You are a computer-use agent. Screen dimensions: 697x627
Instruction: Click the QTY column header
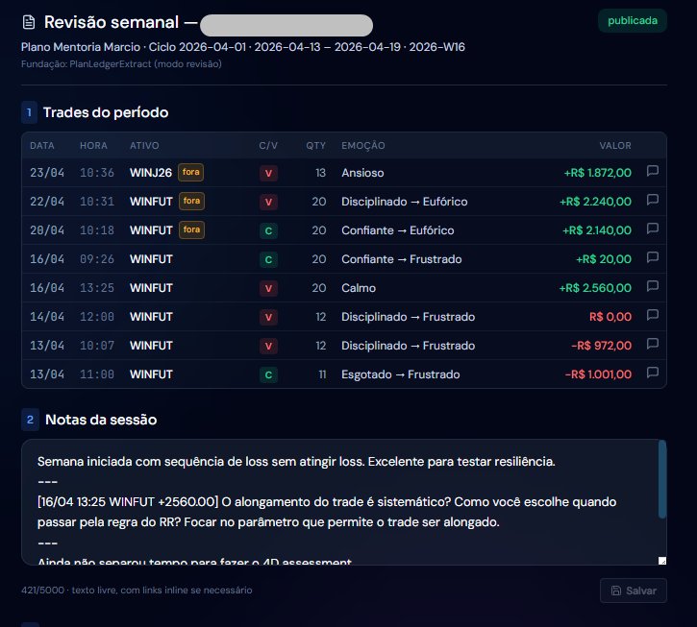pyautogui.click(x=315, y=146)
